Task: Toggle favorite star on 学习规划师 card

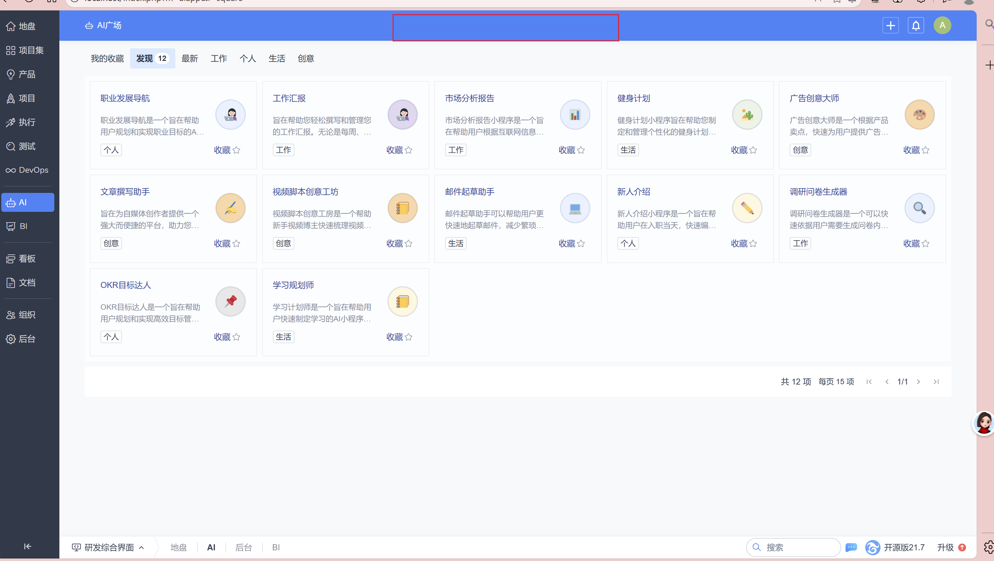Action: (x=408, y=337)
